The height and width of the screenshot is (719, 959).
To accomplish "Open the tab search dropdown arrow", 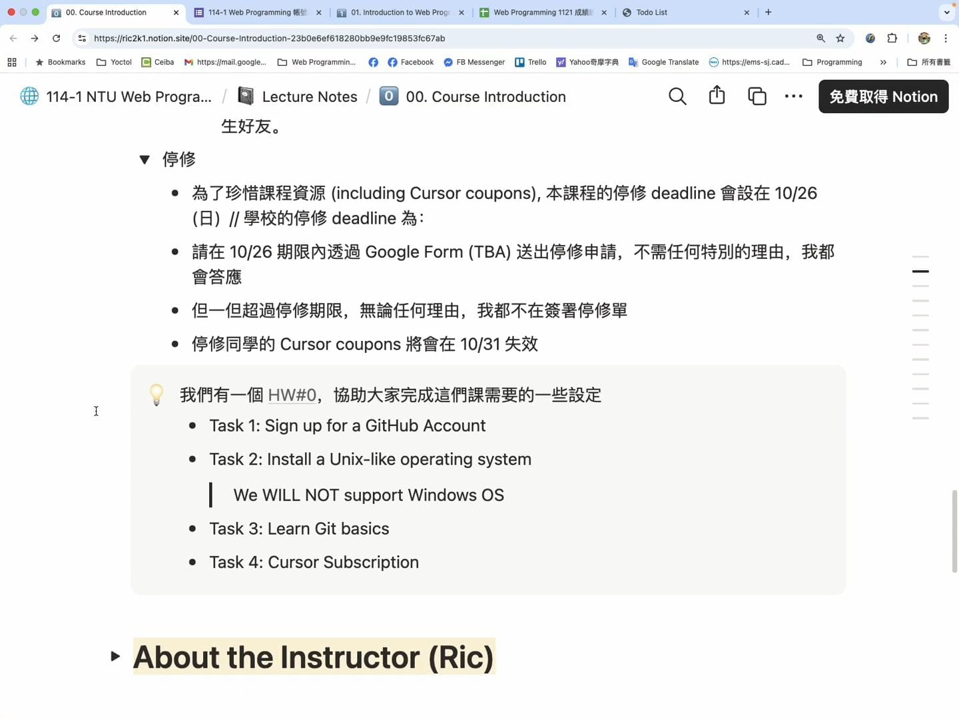I will tap(946, 12).
